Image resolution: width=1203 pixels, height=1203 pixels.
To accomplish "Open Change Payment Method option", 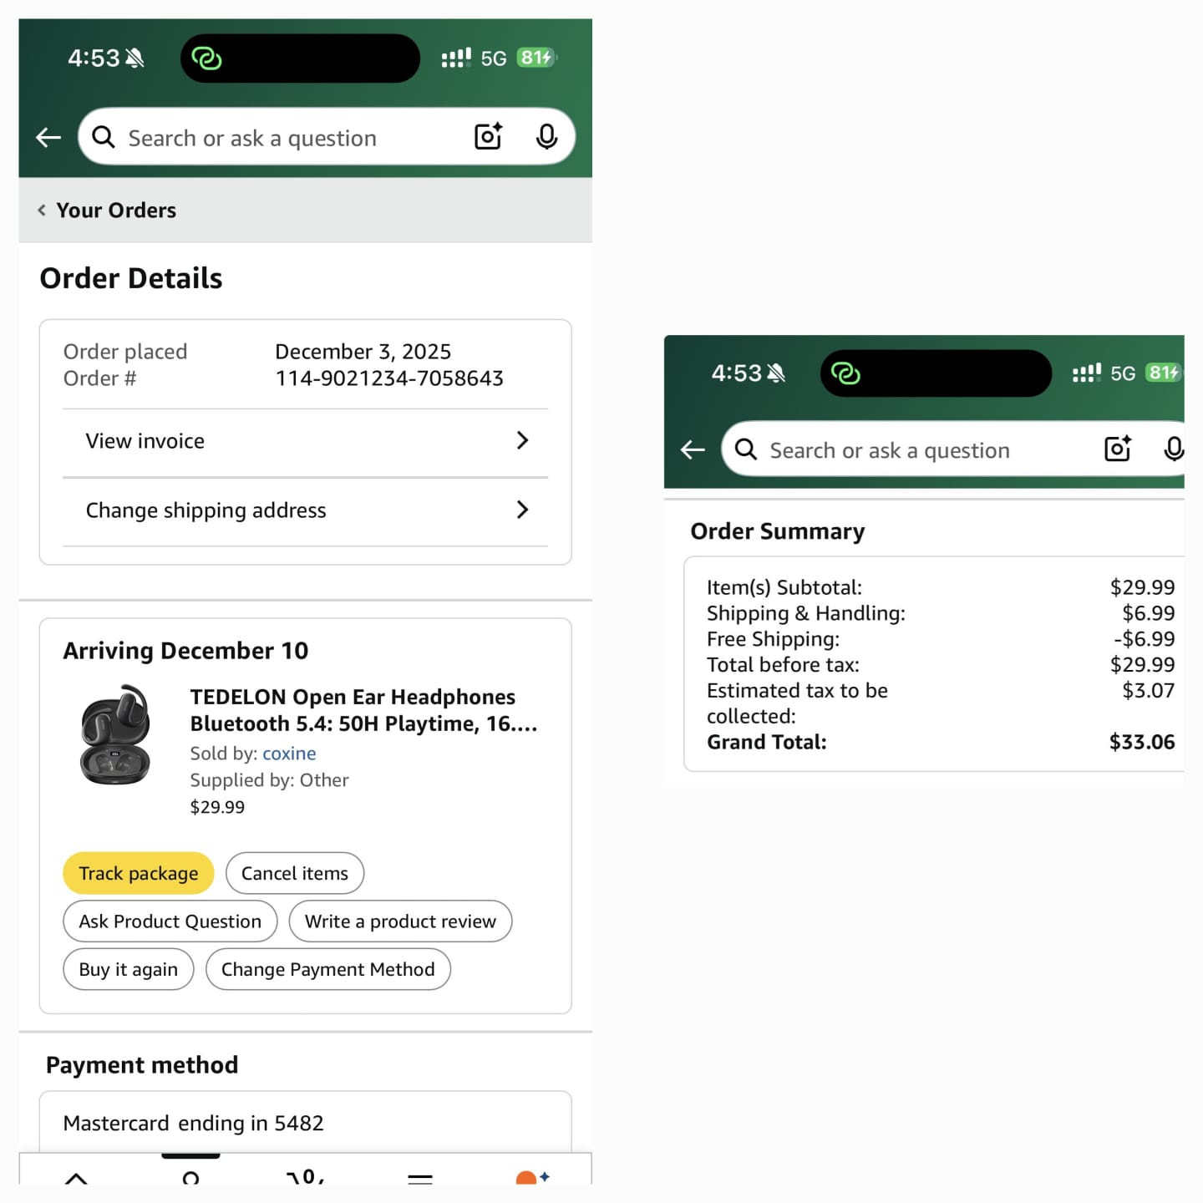I will 327,969.
